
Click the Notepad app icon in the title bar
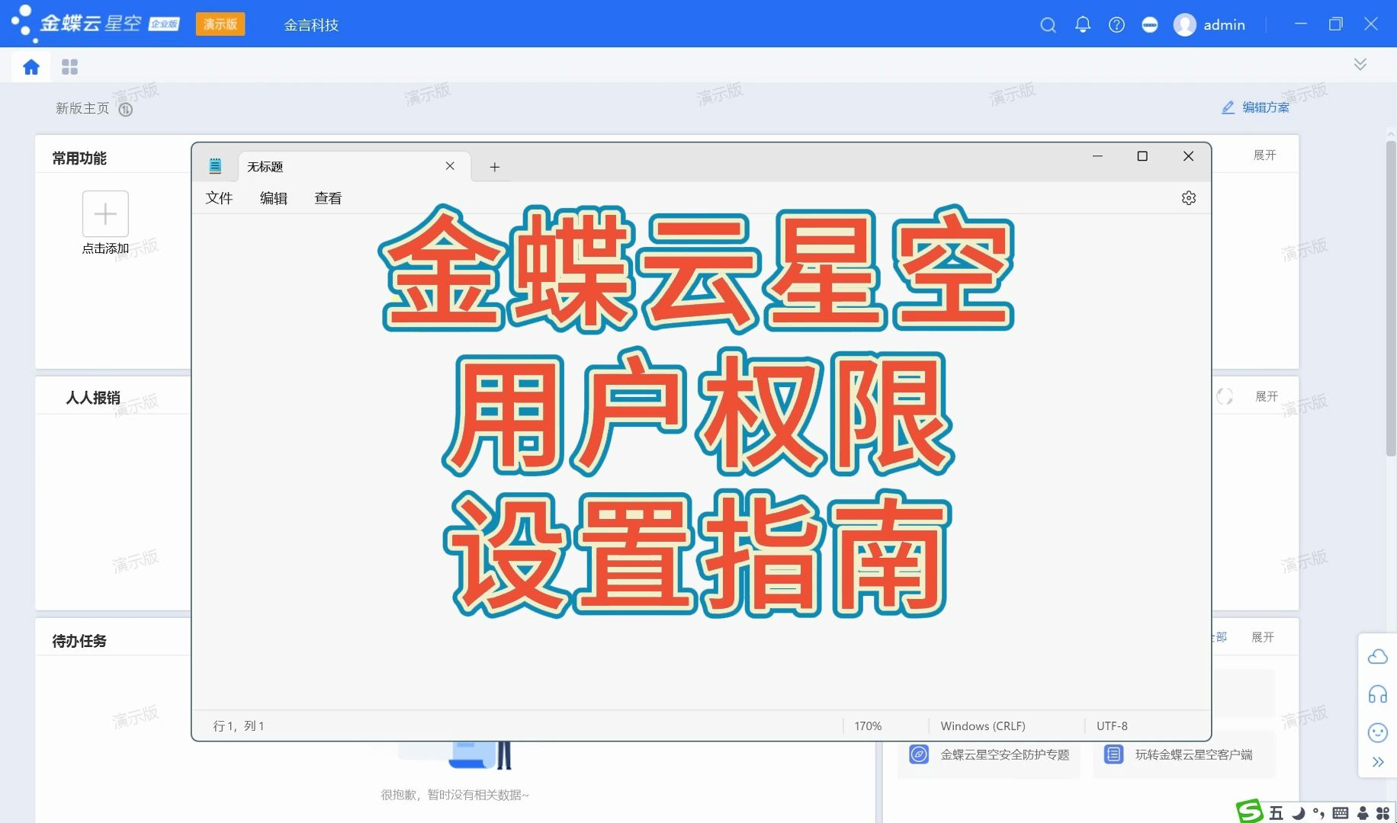point(215,165)
